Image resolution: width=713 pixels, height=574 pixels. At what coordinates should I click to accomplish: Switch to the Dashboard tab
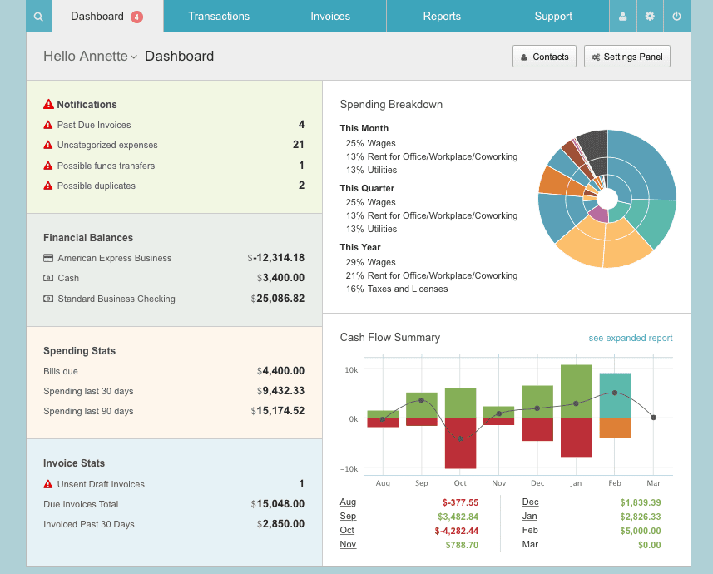tap(108, 17)
